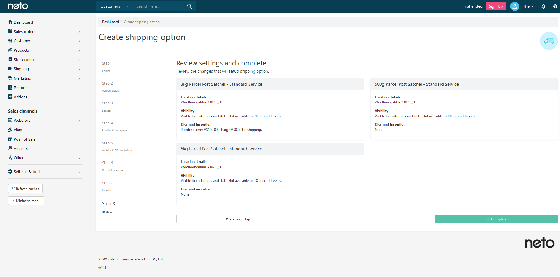Click the Reports chart icon

(x=10, y=88)
